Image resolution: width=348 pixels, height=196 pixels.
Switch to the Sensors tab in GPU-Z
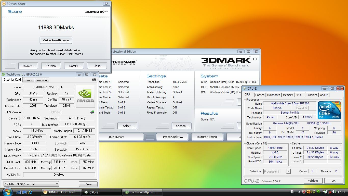point(29,80)
